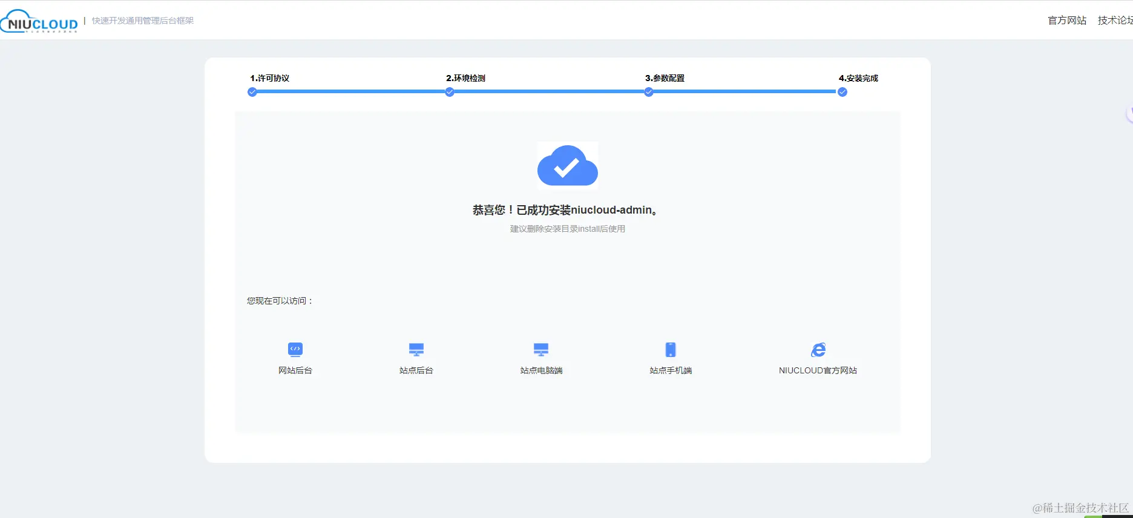
Task: Click step 1 许可协议 checkmark marker
Action: [x=252, y=92]
